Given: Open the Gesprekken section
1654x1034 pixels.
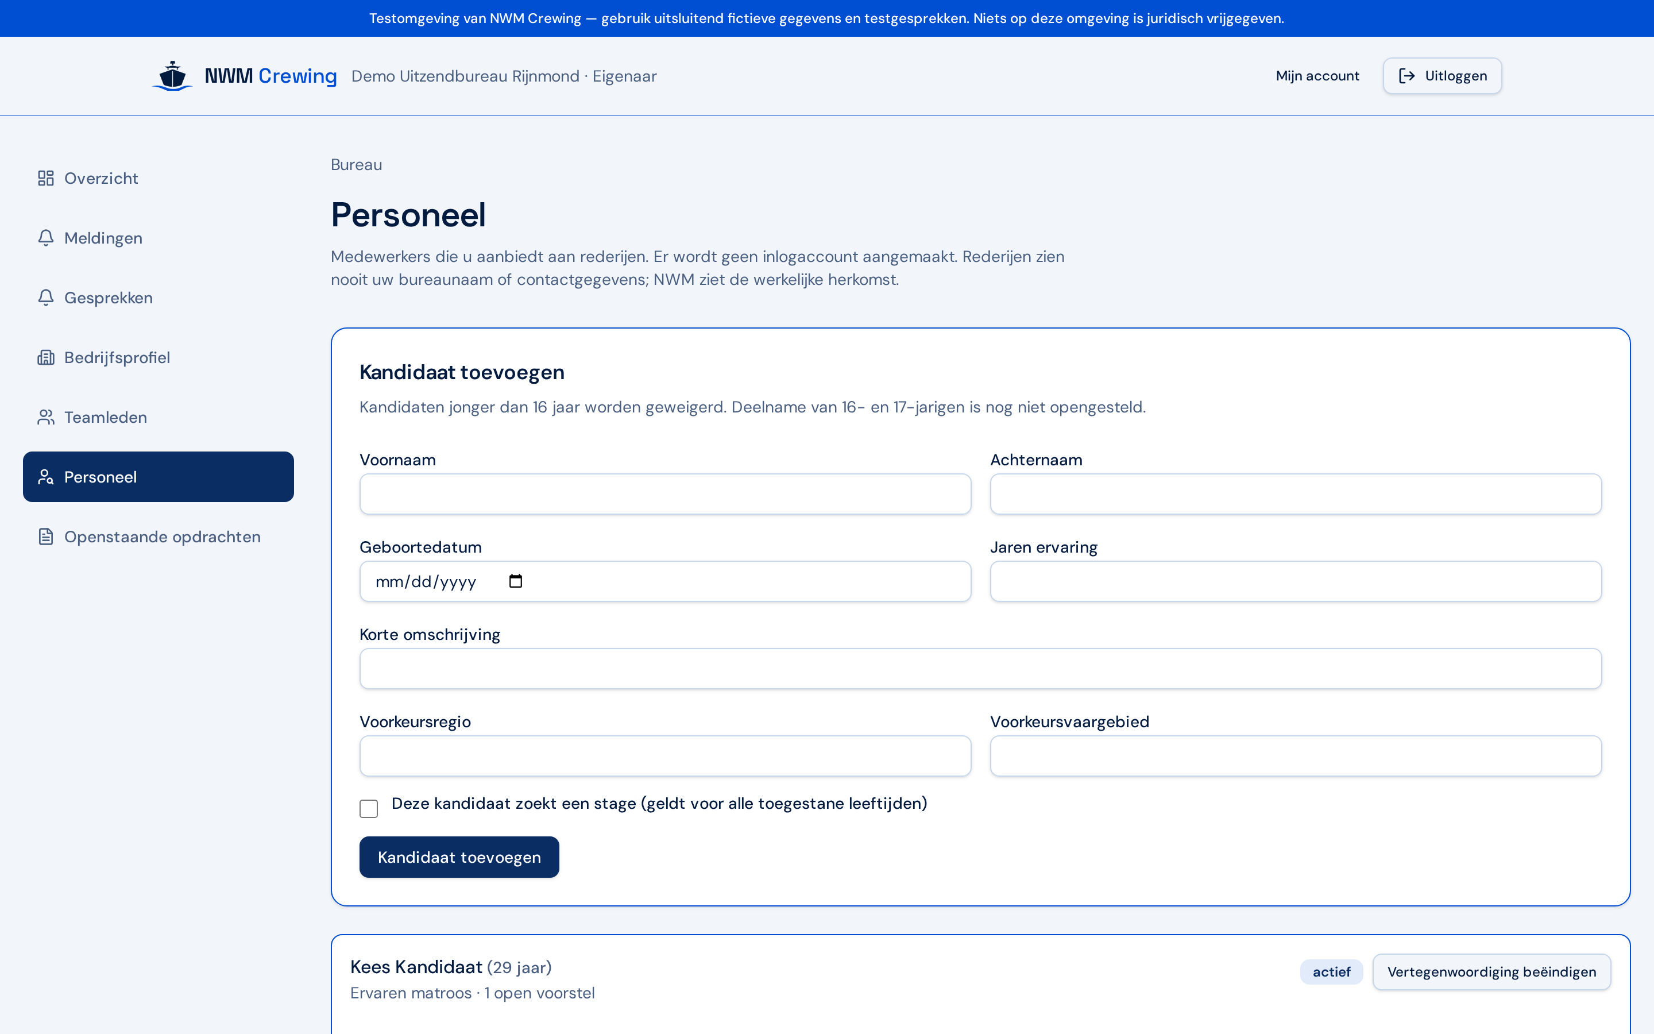Looking at the screenshot, I should point(159,298).
